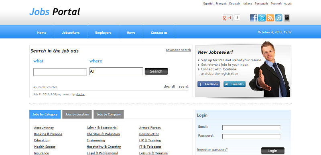Viewport: 321px width, 155px height.
Task: Browse Leisure & Tourism jobs
Action: pos(153,153)
